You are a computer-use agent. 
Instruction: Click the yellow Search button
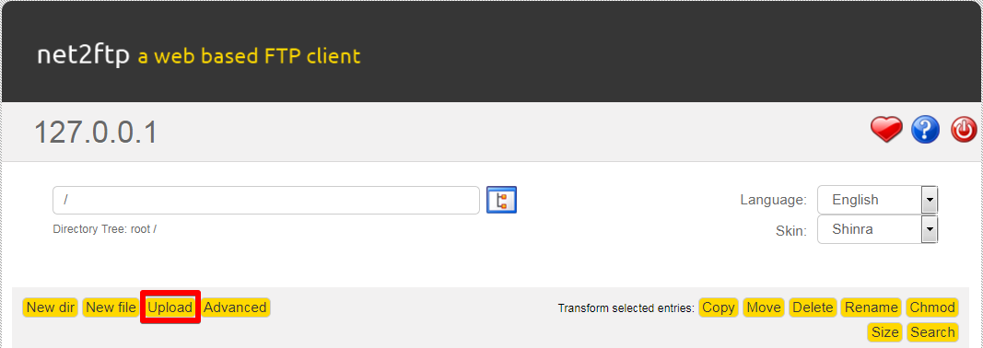point(933,332)
